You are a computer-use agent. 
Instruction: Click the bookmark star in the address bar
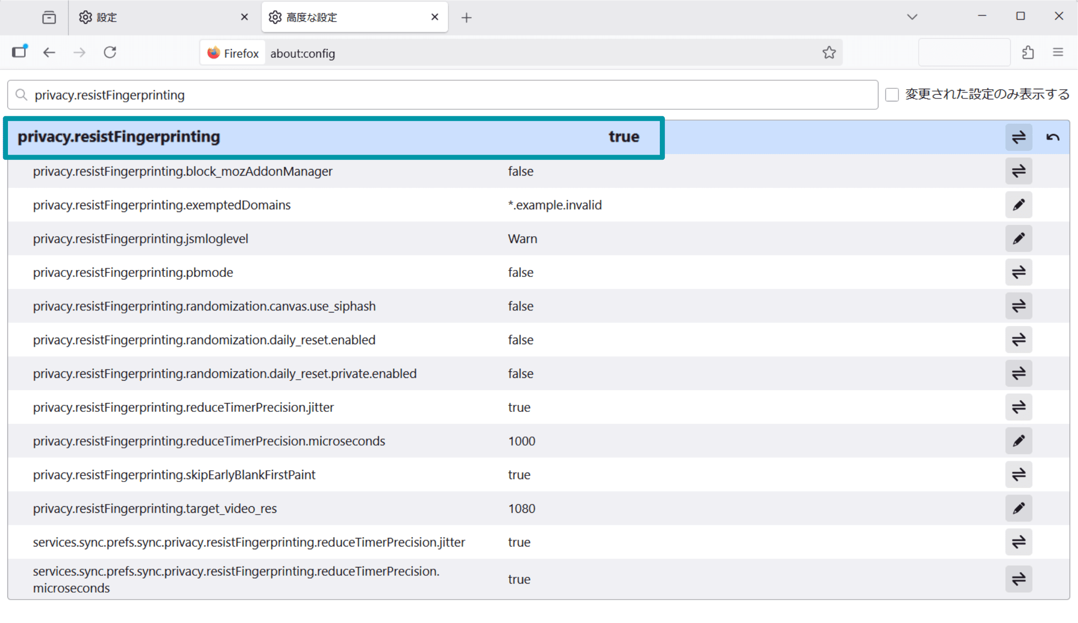pos(829,52)
